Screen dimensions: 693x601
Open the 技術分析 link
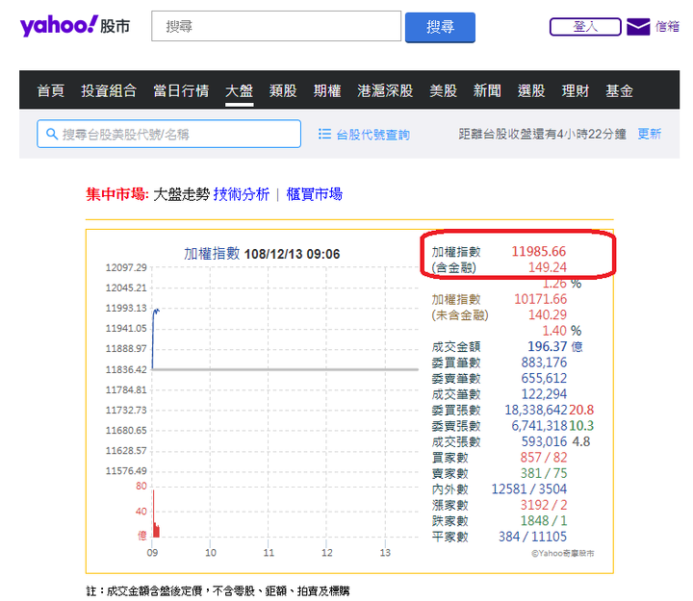click(242, 194)
